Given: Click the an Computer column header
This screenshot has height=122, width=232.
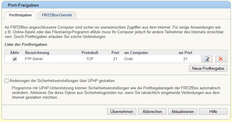Looking at the screenshot, I should pyautogui.click(x=136, y=53).
